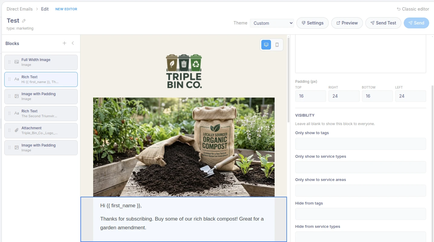Click the picture icon on last Image with Padding block

click(x=17, y=147)
